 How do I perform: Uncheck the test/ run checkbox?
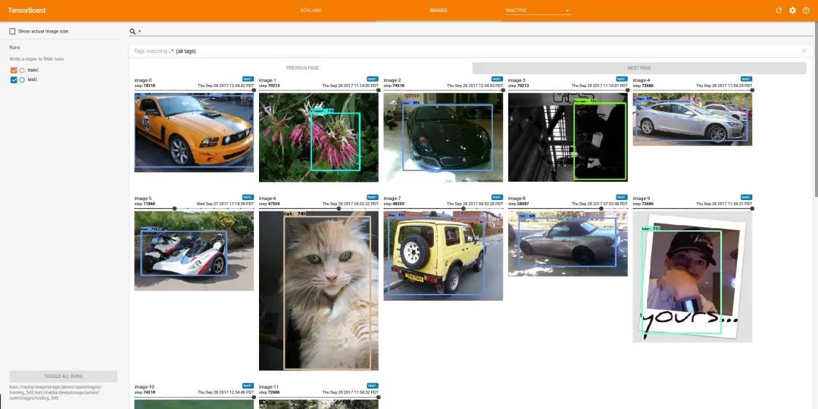(x=14, y=80)
